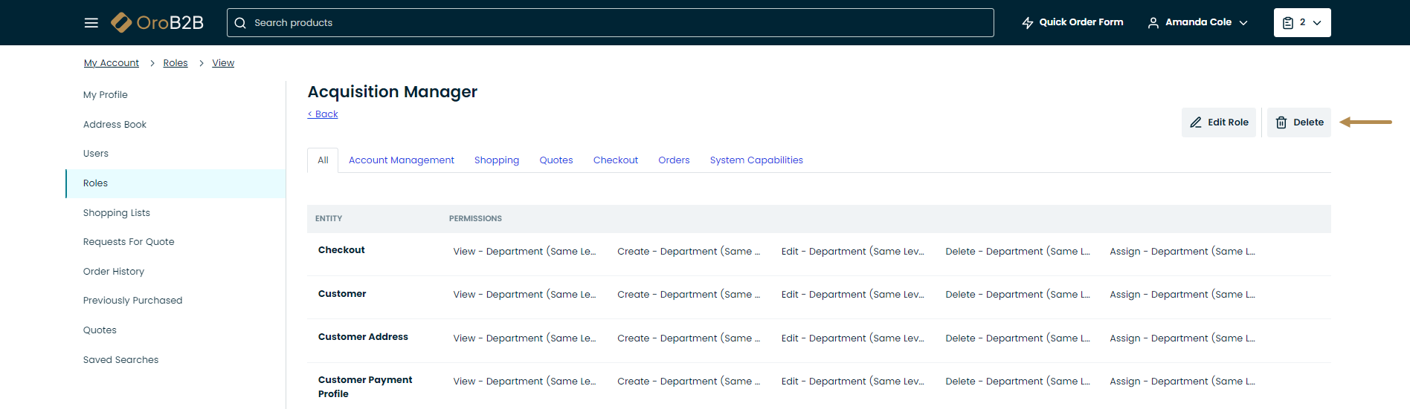This screenshot has width=1410, height=409.
Task: Select Address Book from sidebar
Action: [x=115, y=125]
